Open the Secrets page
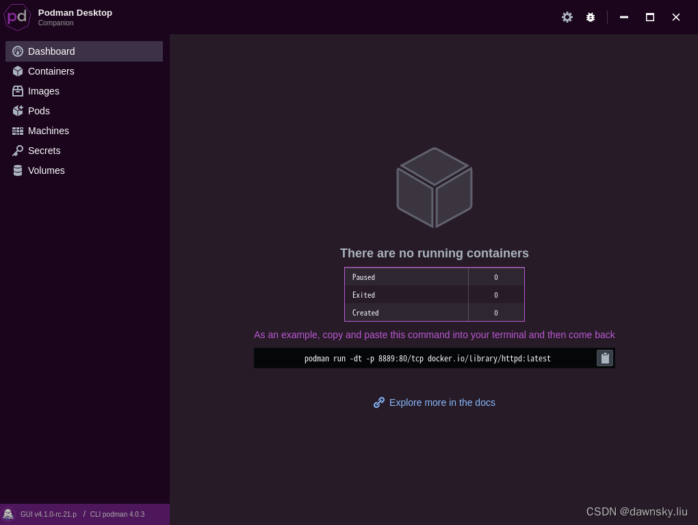Screen dimensions: 698x525 (x=84, y=151)
